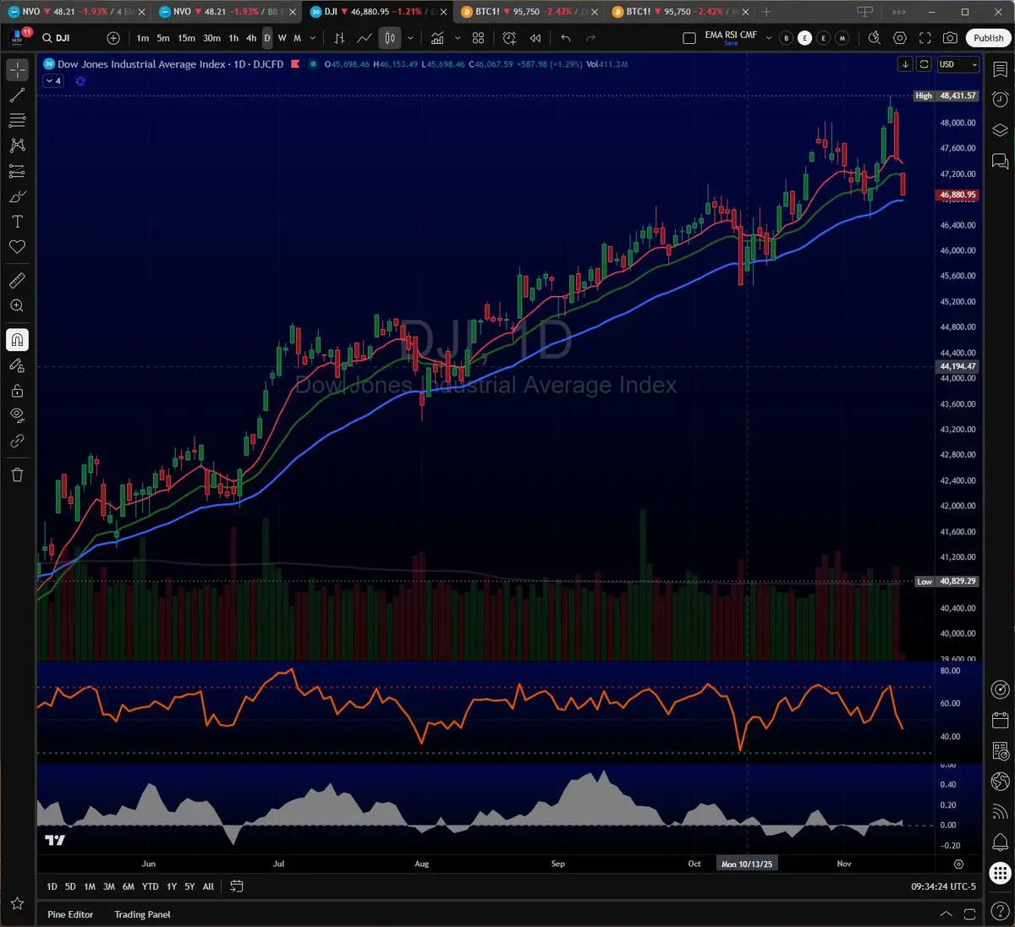Select the candles chart style

pos(390,38)
